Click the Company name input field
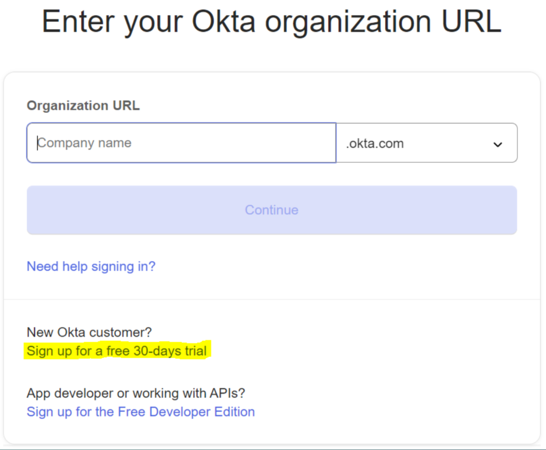 (x=181, y=143)
